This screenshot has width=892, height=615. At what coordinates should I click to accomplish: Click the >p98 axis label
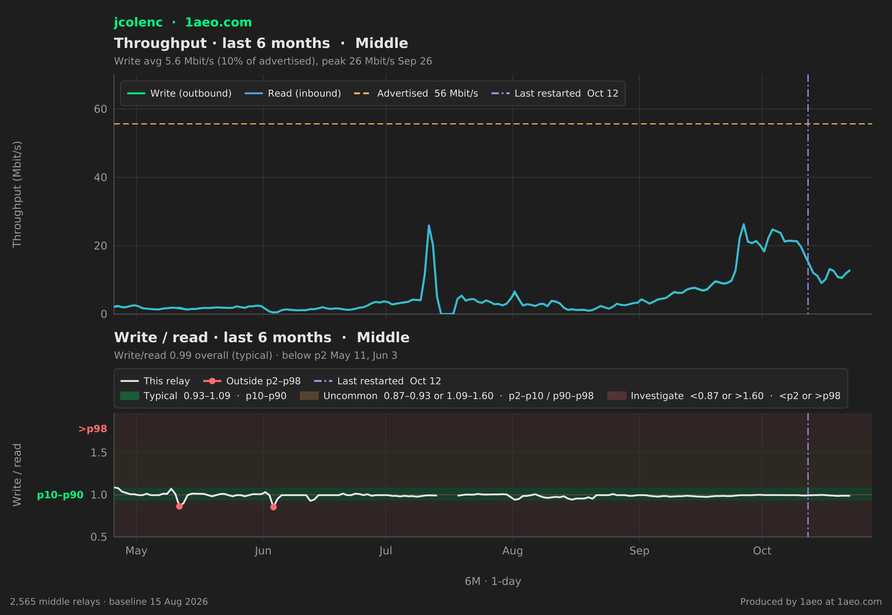click(x=93, y=429)
